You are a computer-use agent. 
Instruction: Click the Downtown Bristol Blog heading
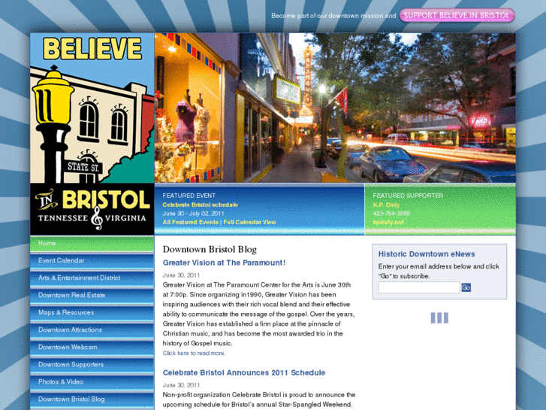click(210, 250)
